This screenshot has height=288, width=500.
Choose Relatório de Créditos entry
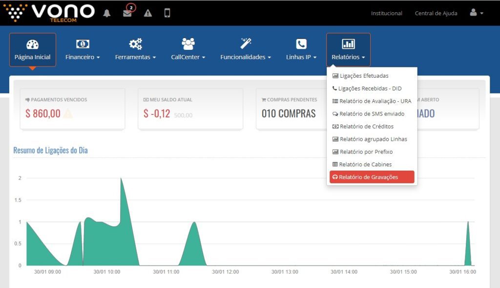[x=366, y=127]
